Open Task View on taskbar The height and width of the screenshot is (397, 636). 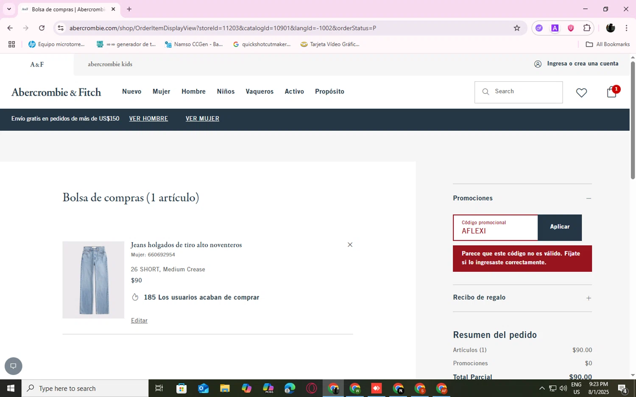pos(159,388)
